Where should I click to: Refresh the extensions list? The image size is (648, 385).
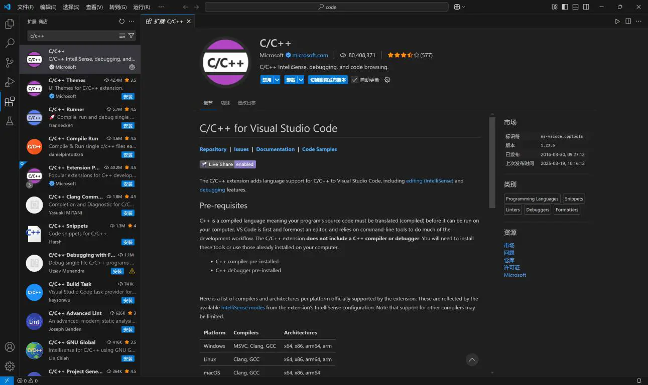click(x=121, y=22)
